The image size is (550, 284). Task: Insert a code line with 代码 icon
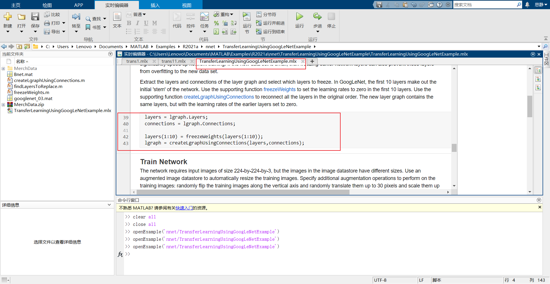(x=177, y=17)
